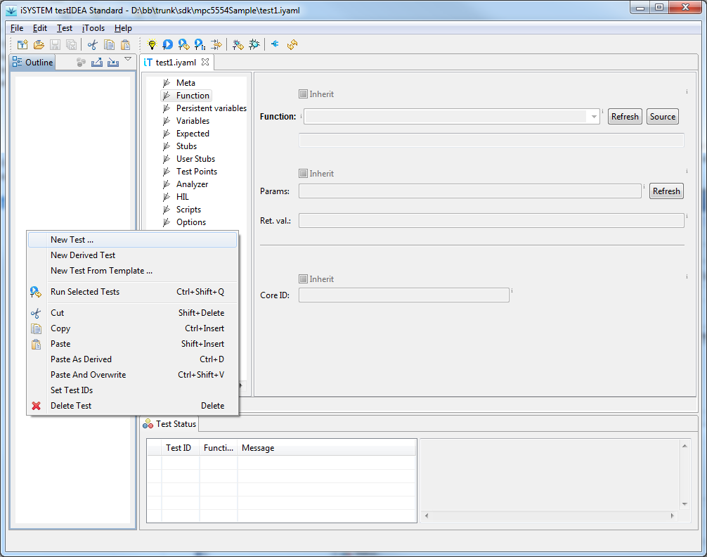The width and height of the screenshot is (707, 557).
Task: Click the debug bug with arrow icon
Action: [238, 45]
